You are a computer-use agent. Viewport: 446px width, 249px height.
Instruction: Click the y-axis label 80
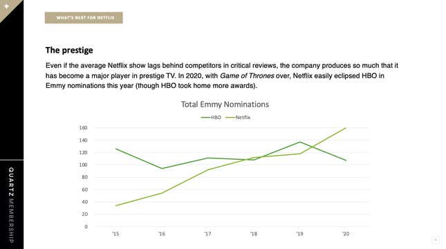(x=84, y=177)
